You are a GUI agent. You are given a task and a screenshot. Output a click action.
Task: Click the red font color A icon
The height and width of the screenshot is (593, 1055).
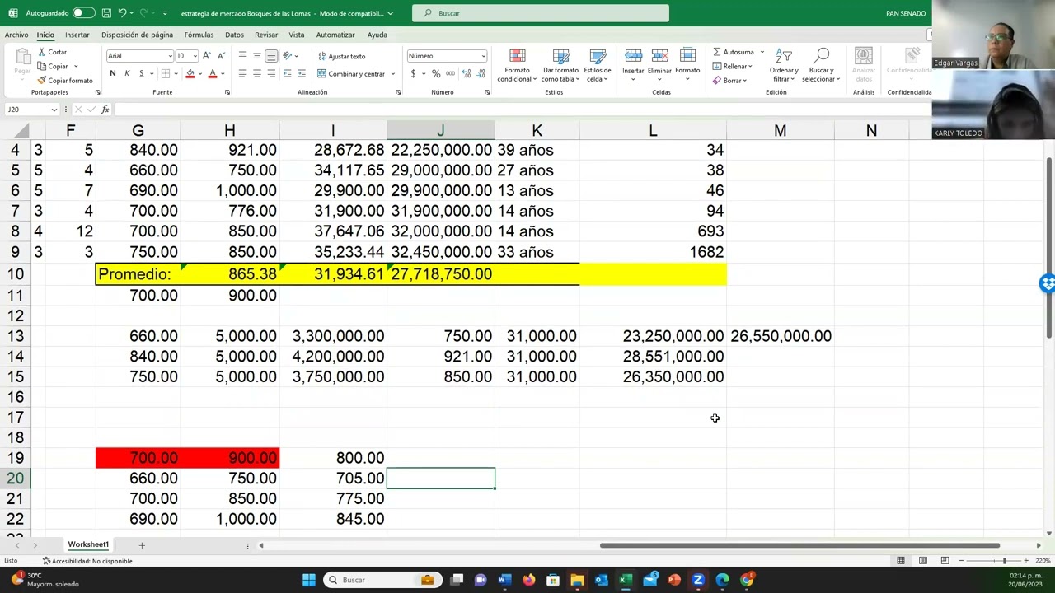pyautogui.click(x=213, y=73)
